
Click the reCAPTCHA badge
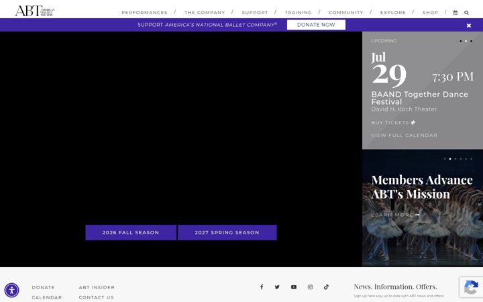[x=471, y=287]
